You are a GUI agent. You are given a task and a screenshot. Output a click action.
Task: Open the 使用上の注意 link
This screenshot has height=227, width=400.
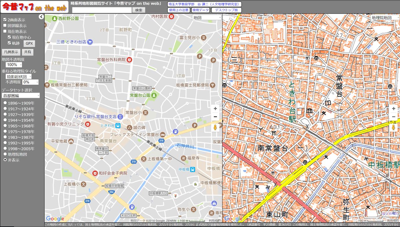pos(179,10)
